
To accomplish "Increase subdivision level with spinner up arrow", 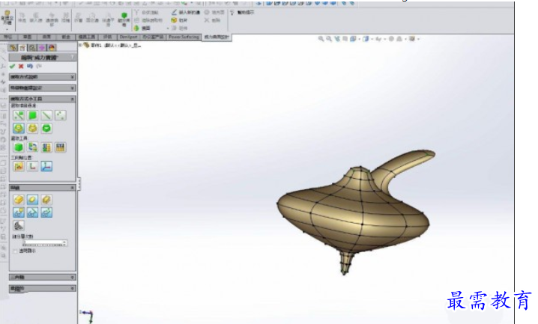I will pos(65,242).
